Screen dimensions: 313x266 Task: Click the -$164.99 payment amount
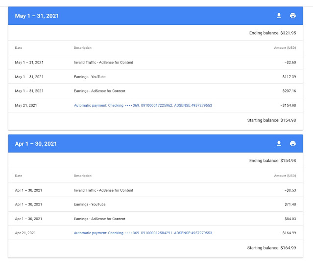tap(288, 233)
